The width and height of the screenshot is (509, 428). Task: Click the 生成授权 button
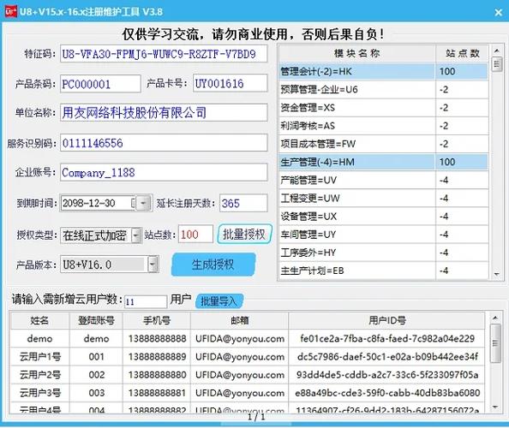pyautogui.click(x=213, y=265)
